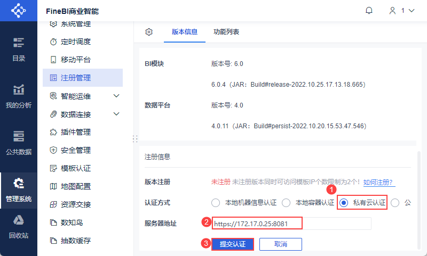This screenshot has height=256, width=427.
Task: Select 本地容器认证 radio button
Action: coord(286,203)
